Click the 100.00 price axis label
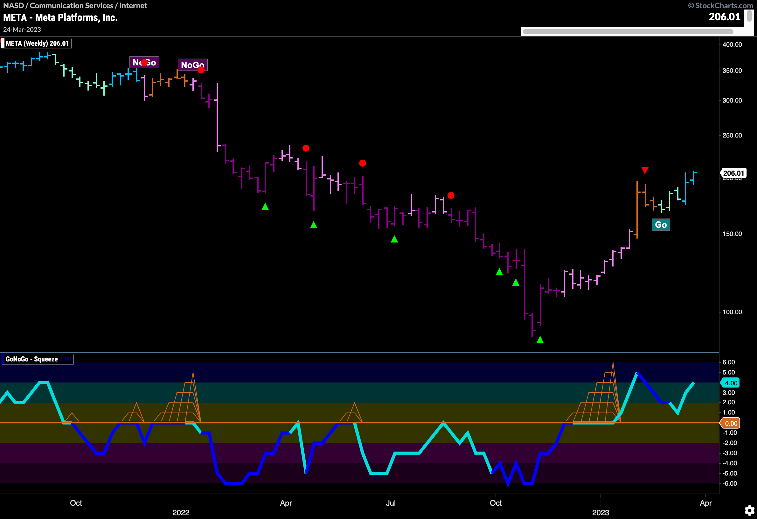 (732, 312)
